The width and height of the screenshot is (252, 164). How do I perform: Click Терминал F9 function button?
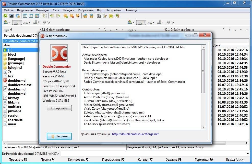point(204,160)
